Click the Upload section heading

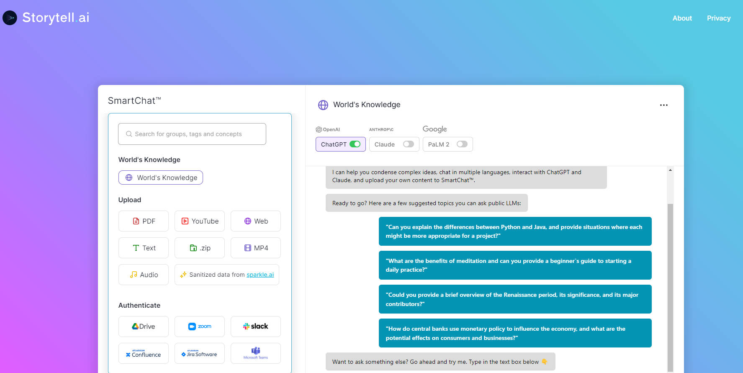(130, 200)
